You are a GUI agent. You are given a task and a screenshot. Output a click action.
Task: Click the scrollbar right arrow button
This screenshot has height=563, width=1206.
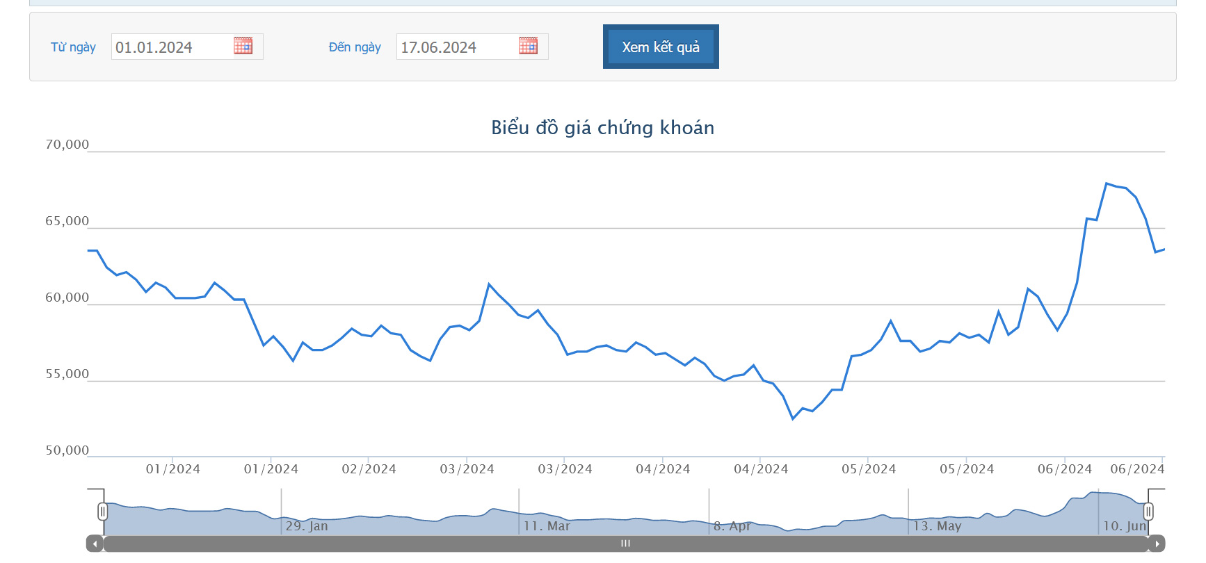click(1157, 544)
